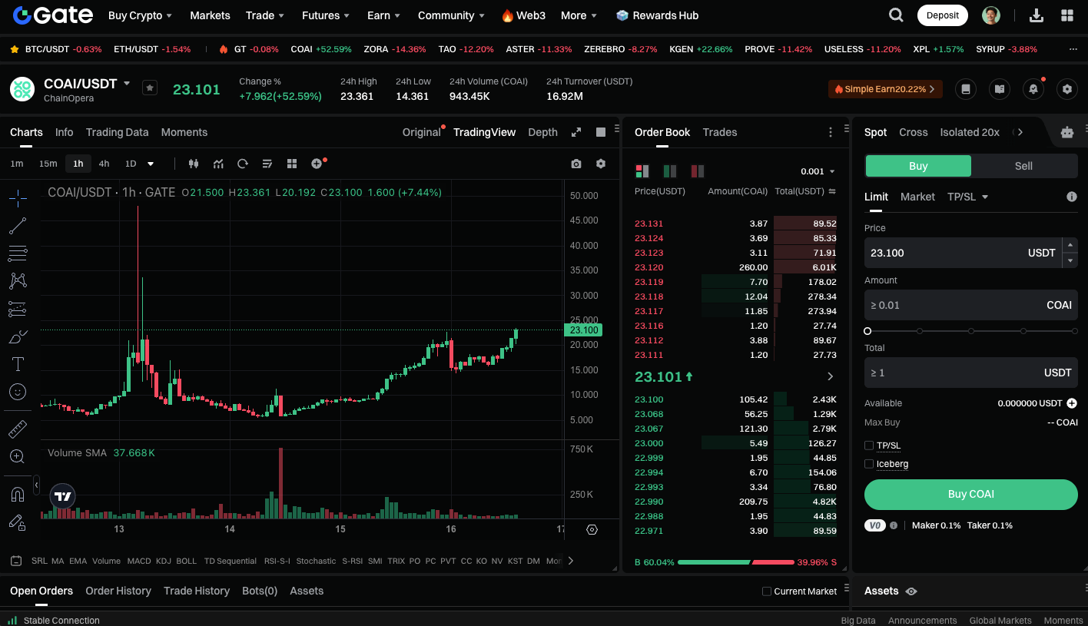Viewport: 1088px width, 626px height.
Task: Select the trend line drawing tool
Action: click(x=18, y=226)
